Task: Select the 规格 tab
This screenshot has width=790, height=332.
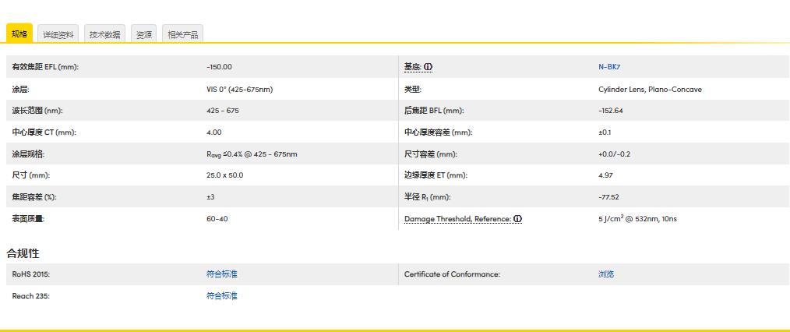Action: [19, 34]
